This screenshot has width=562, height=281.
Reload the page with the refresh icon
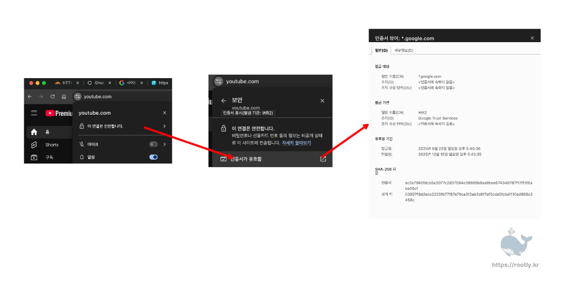[x=52, y=97]
